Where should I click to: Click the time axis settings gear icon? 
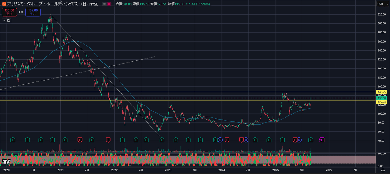383,170
